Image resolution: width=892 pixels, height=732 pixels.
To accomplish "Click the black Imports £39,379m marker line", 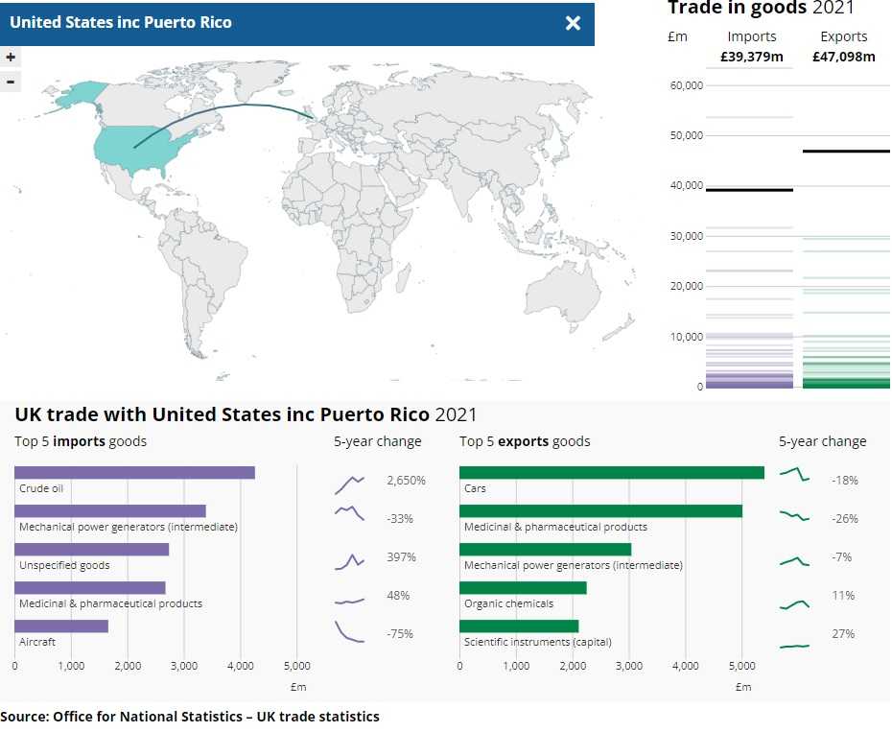I will [749, 190].
